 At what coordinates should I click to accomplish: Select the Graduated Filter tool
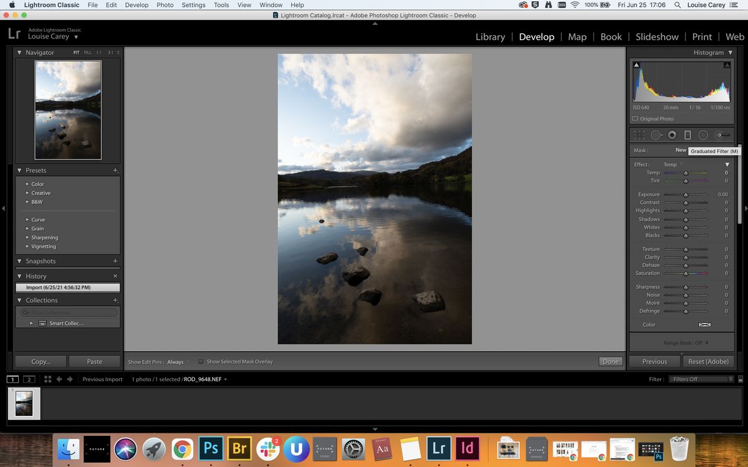688,134
